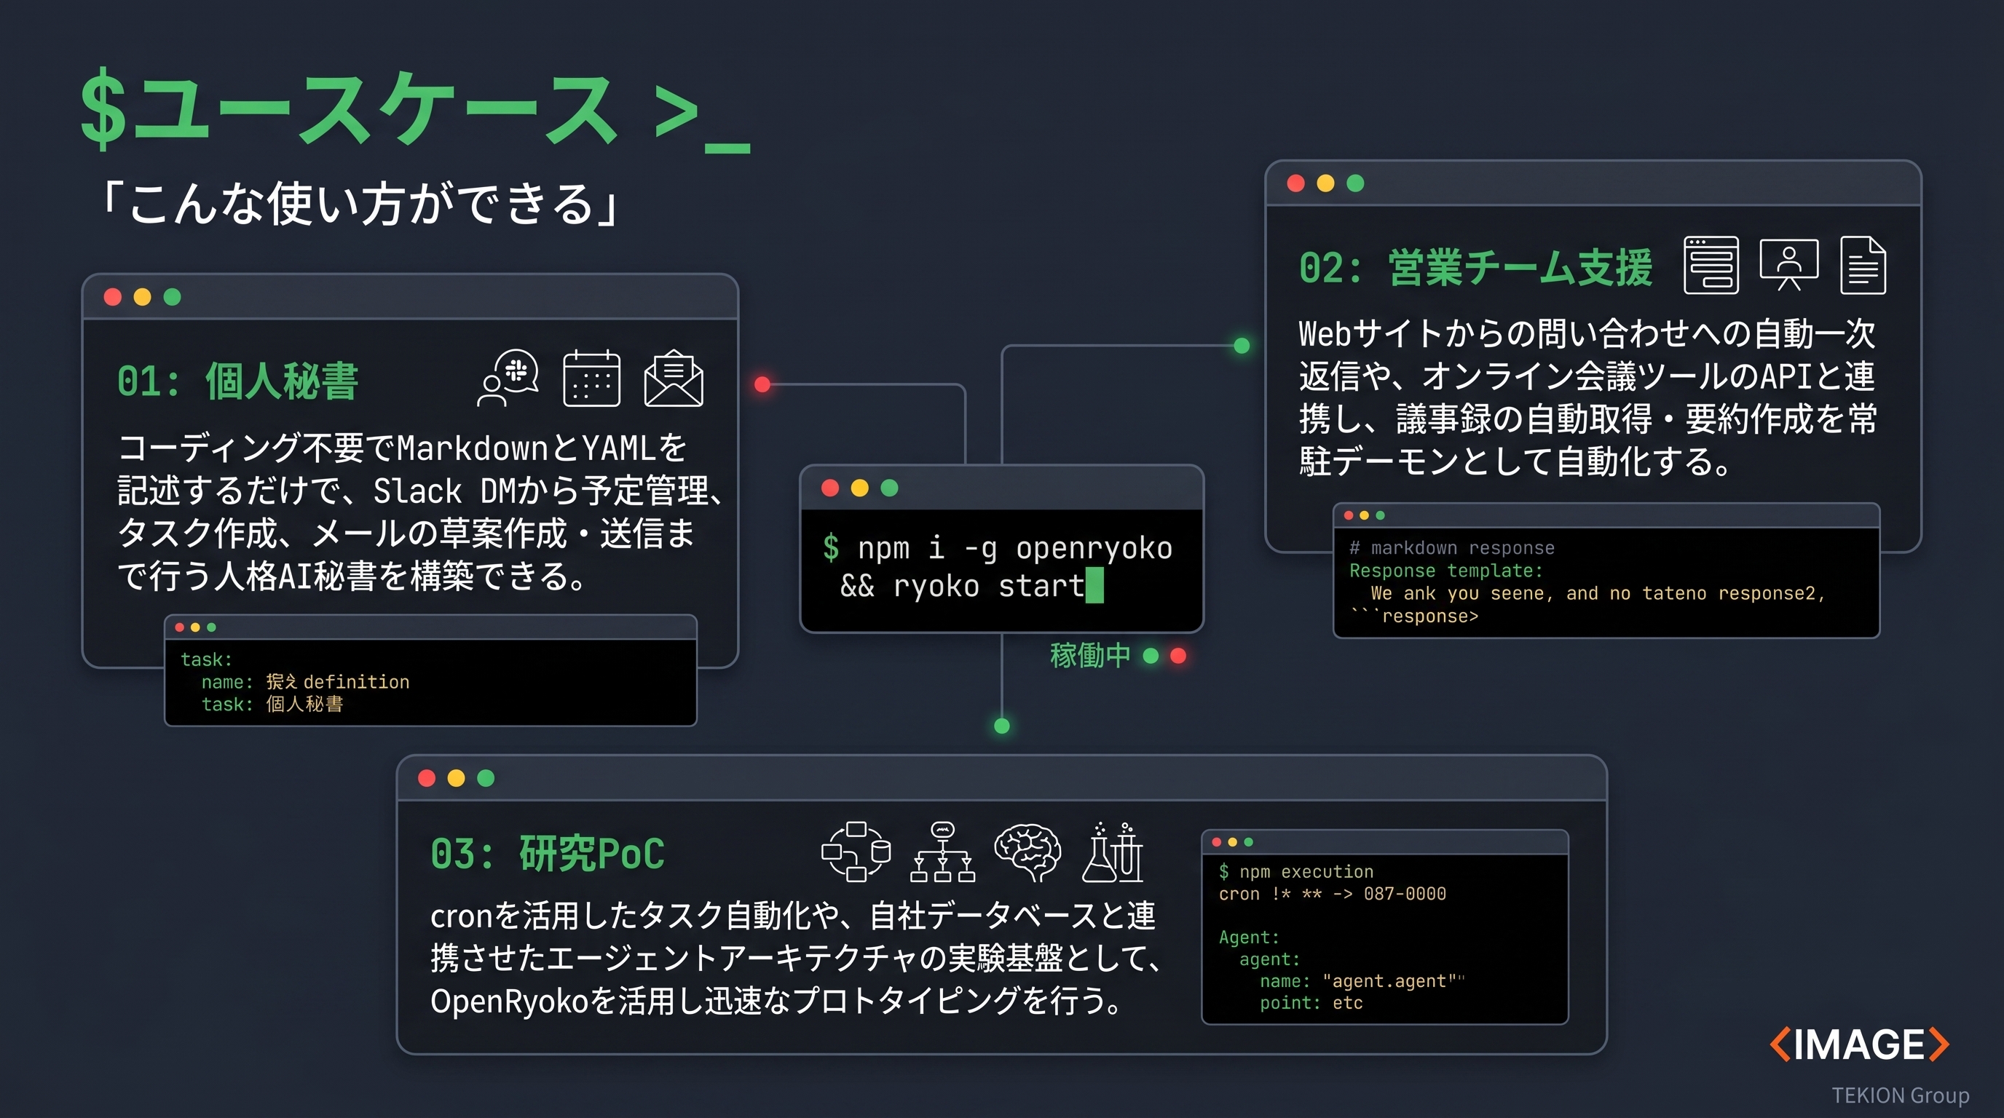This screenshot has height=1118, width=2004.
Task: Click green maximize dot on 03 研究PoC window
Action: (486, 778)
